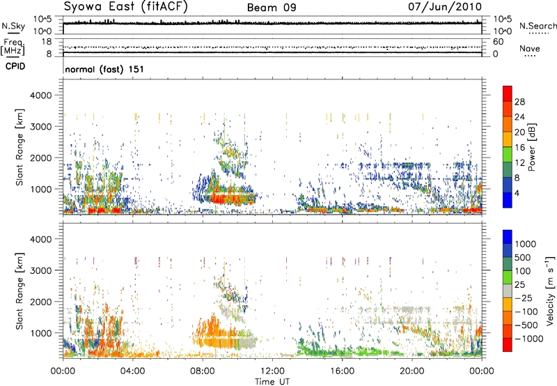Click velocity colorbar label '-25'
The image size is (557, 386).
point(524,298)
